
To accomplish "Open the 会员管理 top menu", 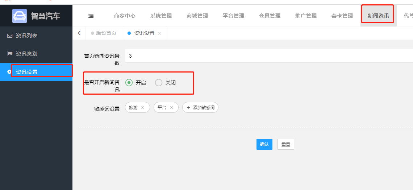I will (x=270, y=16).
